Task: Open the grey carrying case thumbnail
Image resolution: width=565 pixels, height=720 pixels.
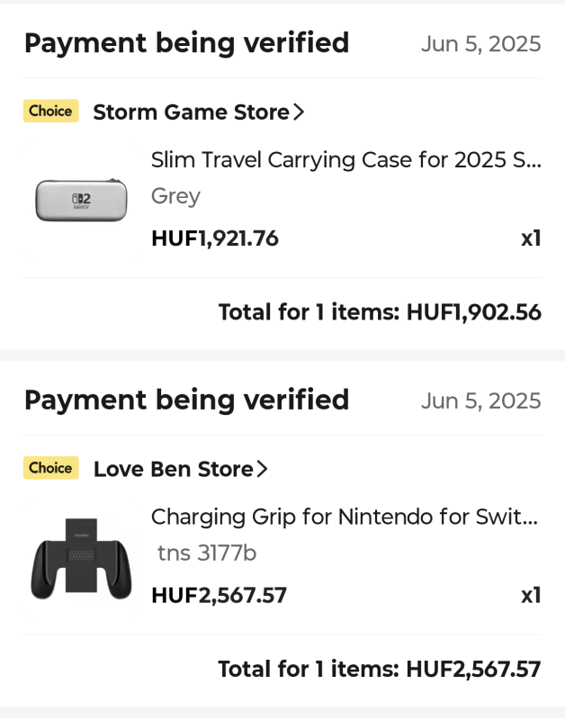Action: pos(81,200)
